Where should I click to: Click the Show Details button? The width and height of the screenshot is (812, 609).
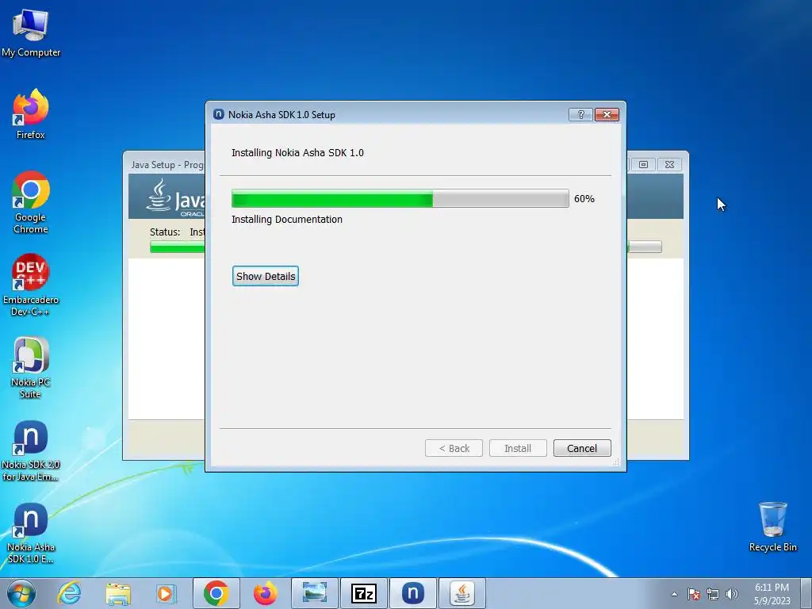[x=266, y=276]
